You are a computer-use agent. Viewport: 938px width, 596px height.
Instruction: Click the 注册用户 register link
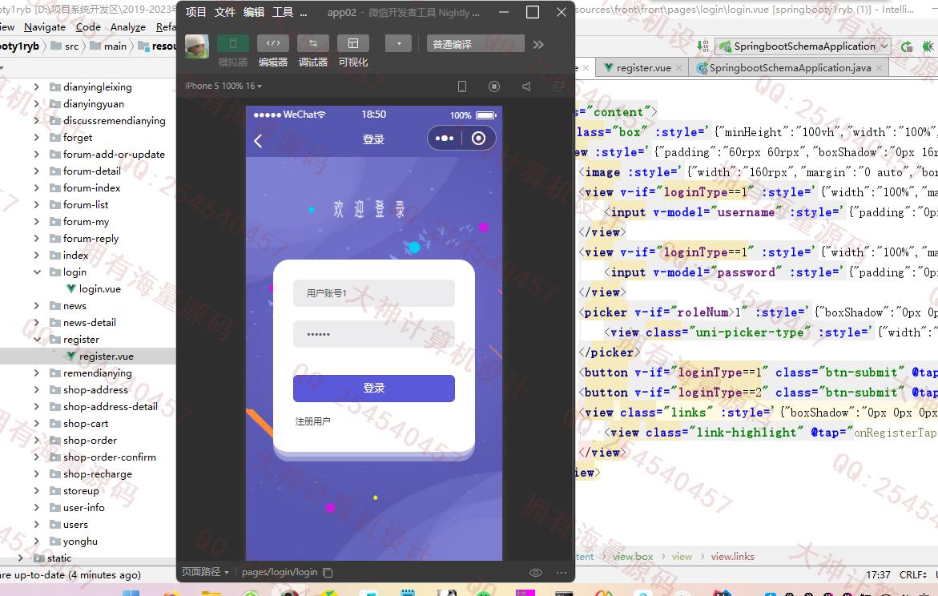click(312, 421)
